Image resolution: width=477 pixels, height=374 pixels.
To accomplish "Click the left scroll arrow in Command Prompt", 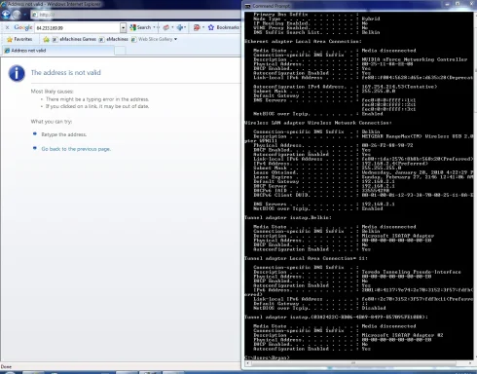I will [247, 363].
